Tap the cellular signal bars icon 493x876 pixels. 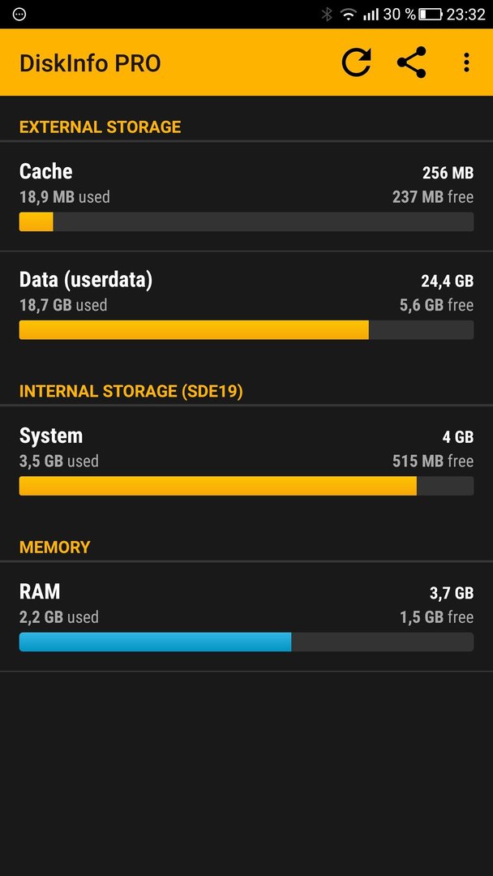pyautogui.click(x=371, y=15)
